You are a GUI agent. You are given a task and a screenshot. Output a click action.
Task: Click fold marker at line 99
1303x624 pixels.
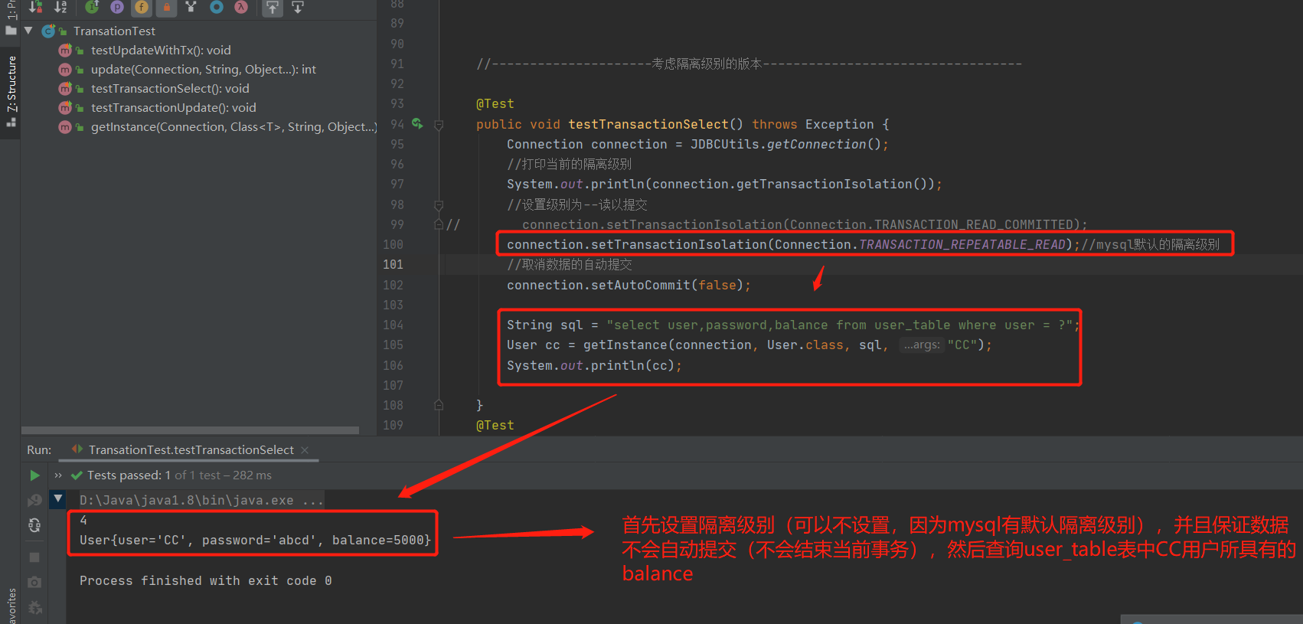439,224
